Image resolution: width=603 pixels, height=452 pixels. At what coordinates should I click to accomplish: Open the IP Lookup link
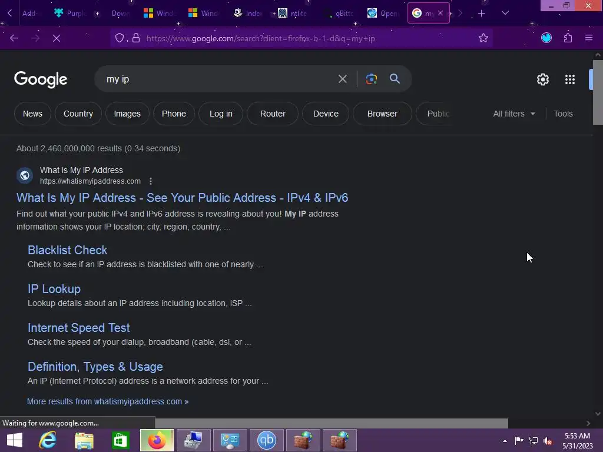[54, 289]
